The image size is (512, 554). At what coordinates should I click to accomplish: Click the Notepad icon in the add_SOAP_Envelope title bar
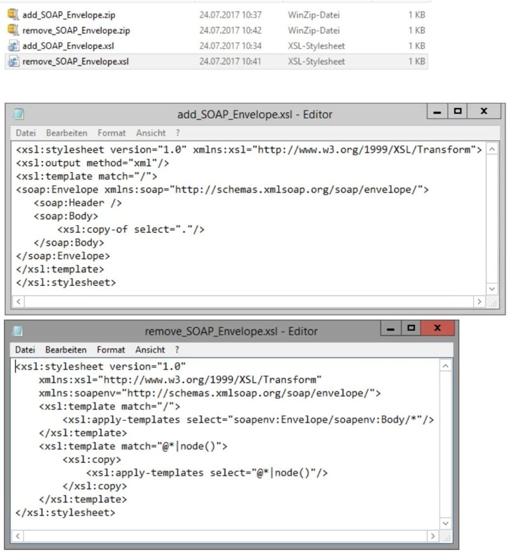tap(19, 114)
